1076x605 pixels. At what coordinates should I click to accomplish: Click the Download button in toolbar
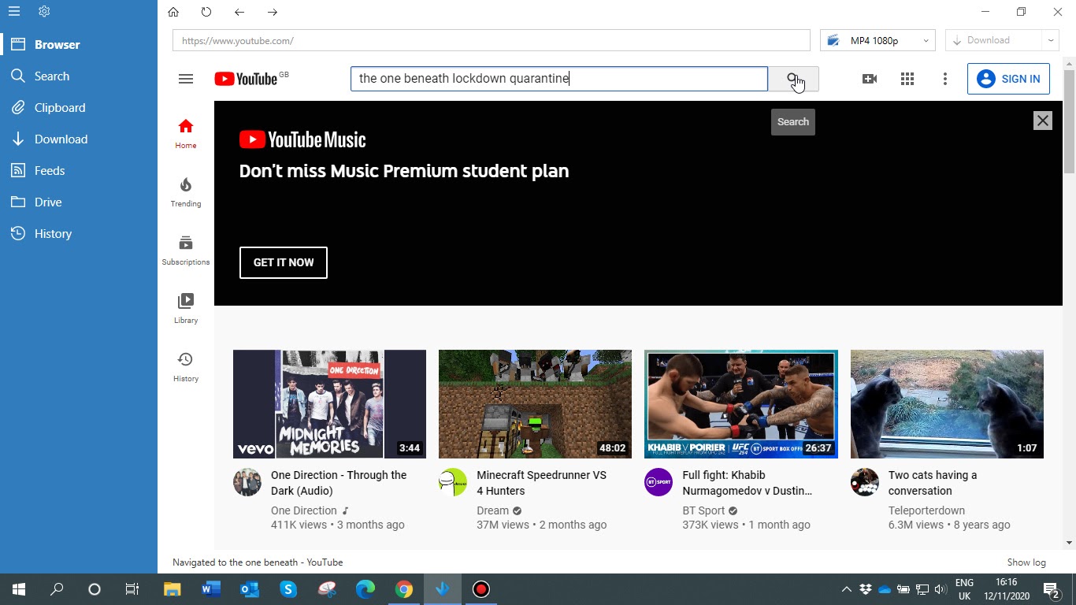tap(994, 40)
